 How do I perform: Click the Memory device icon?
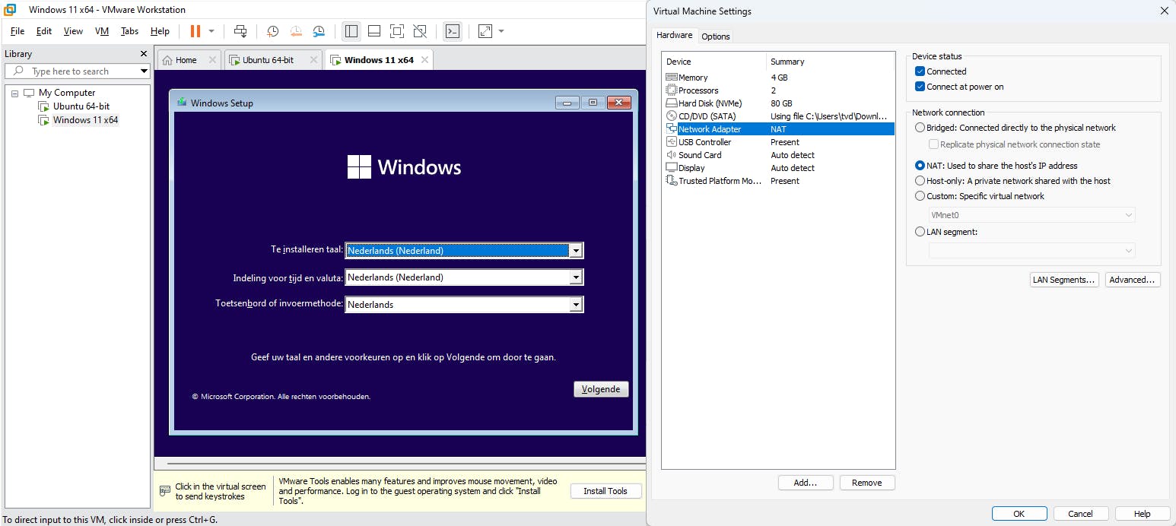671,78
